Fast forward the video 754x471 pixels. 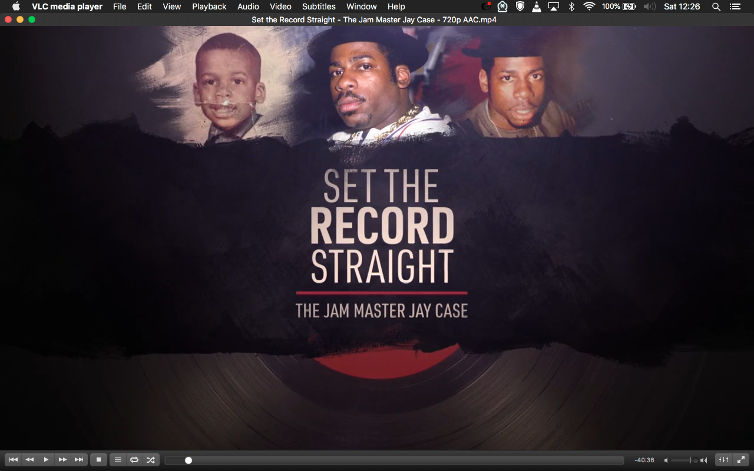point(62,460)
